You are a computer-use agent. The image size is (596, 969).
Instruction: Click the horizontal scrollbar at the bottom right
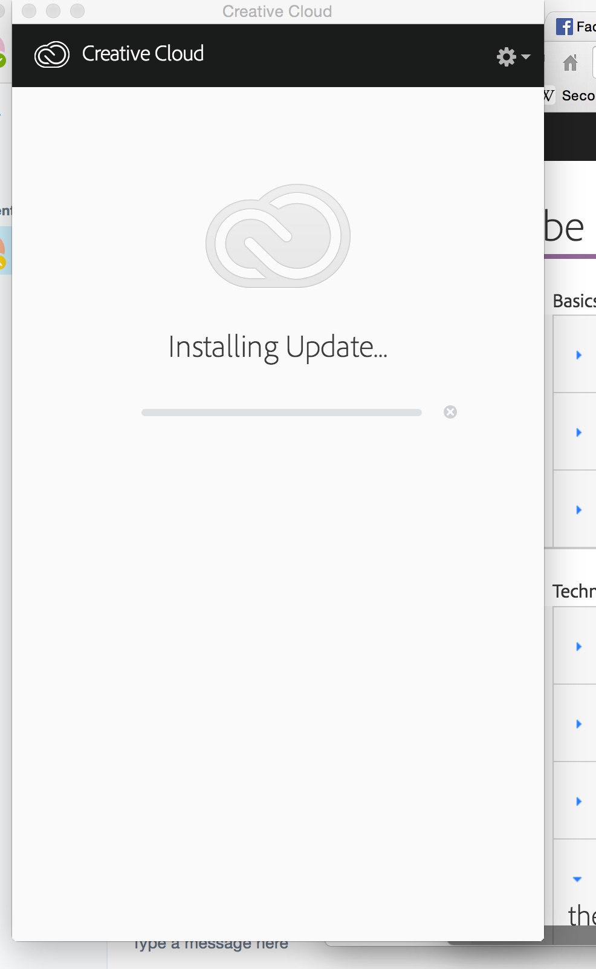[x=570, y=935]
